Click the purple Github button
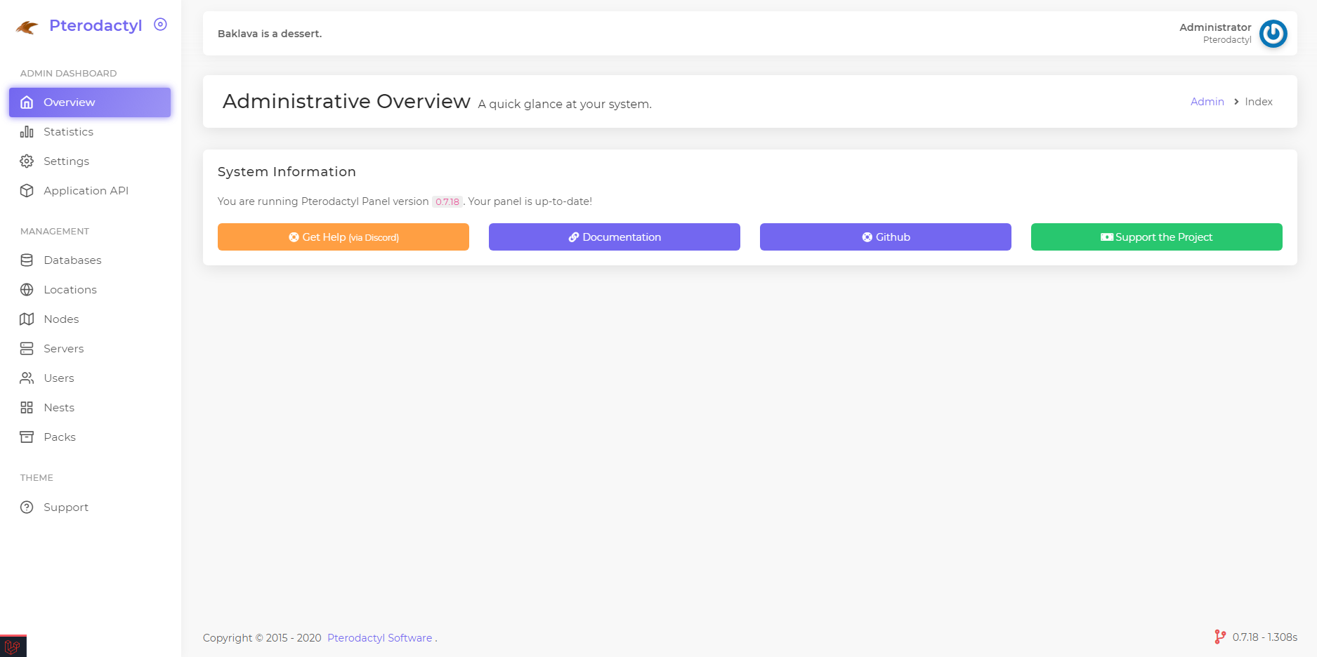 click(885, 237)
